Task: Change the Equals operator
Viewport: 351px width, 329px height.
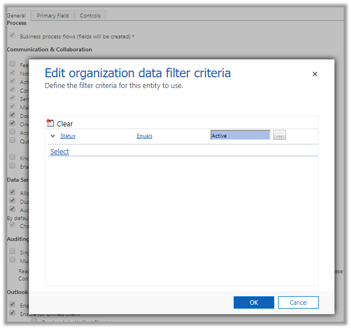Action: click(x=144, y=136)
